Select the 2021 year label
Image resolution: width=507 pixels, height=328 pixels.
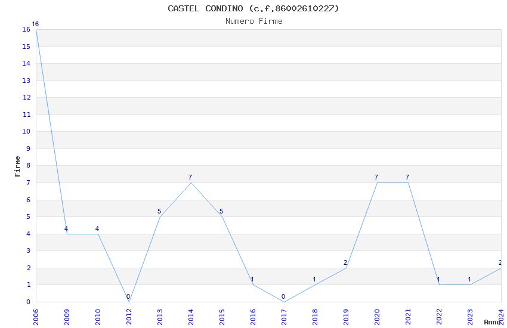click(x=409, y=317)
